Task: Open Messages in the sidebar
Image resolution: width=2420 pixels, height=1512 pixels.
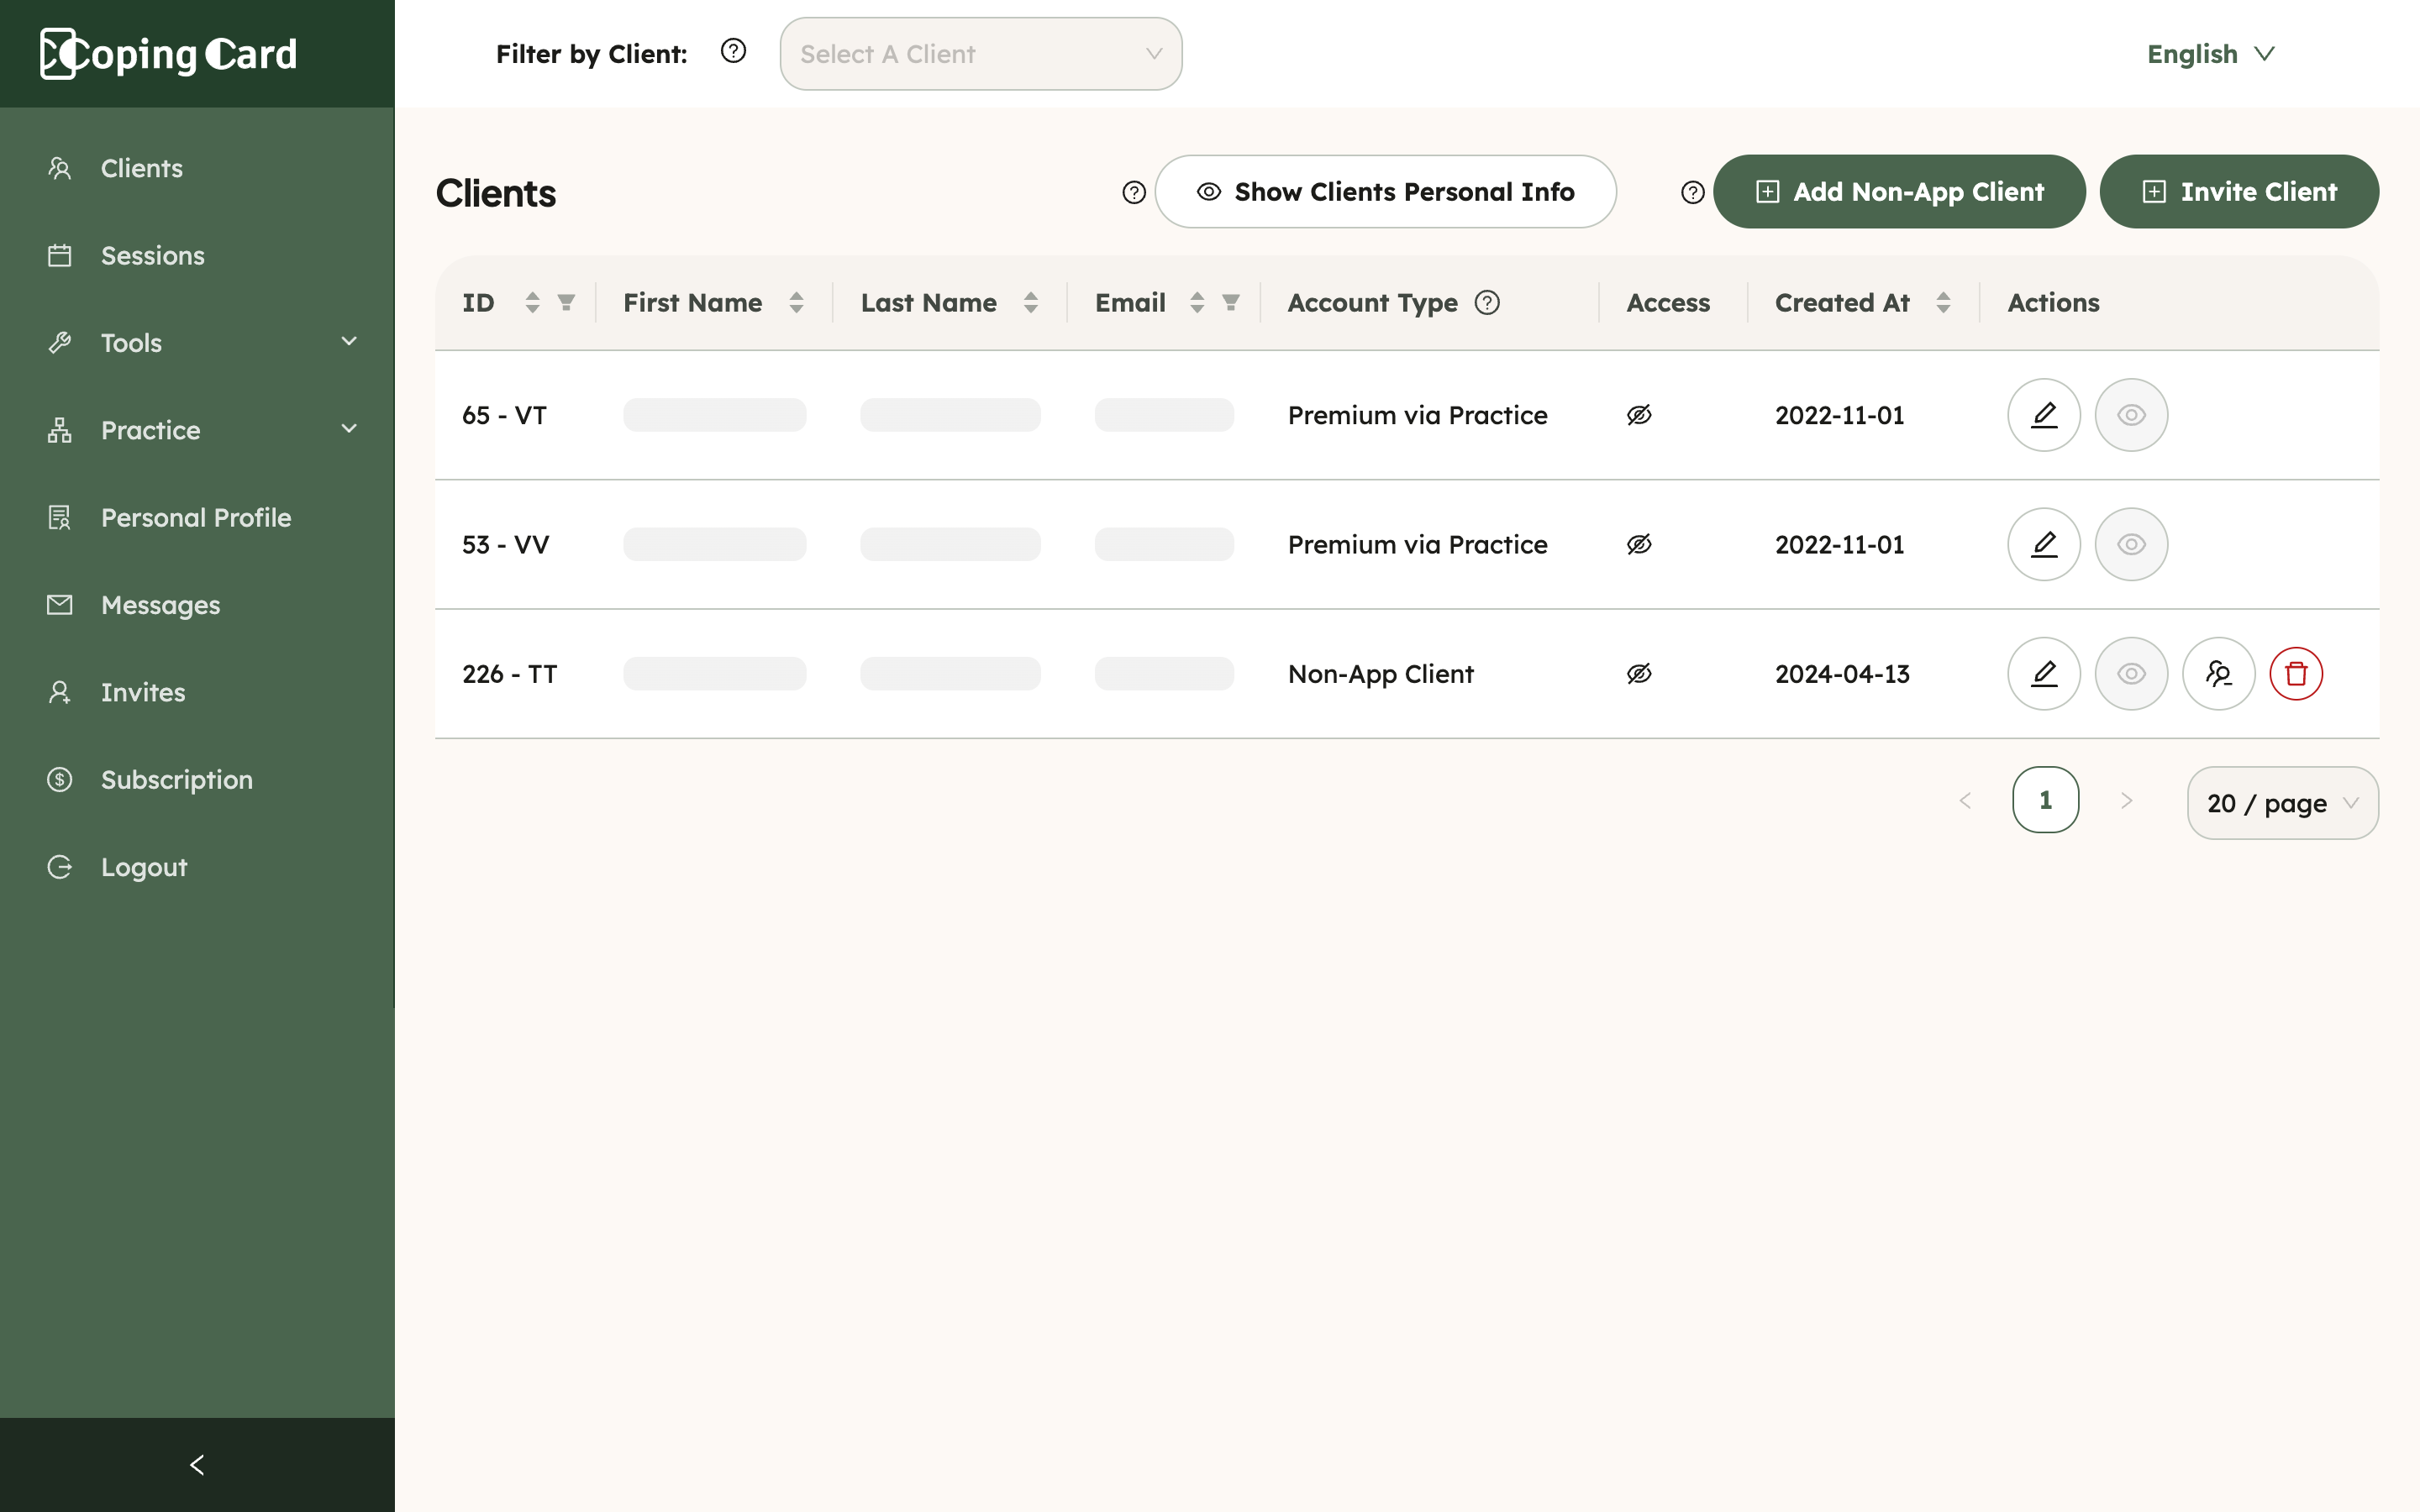Action: coord(197,604)
